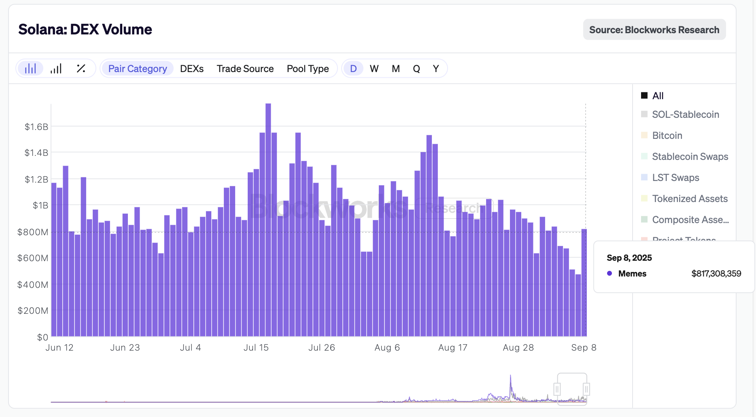
Task: Click the LST Swaps legend marker
Action: click(x=644, y=177)
